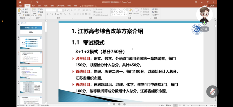Open quick access toolbar customize arrow
The image size is (233, 107).
(43, 2)
